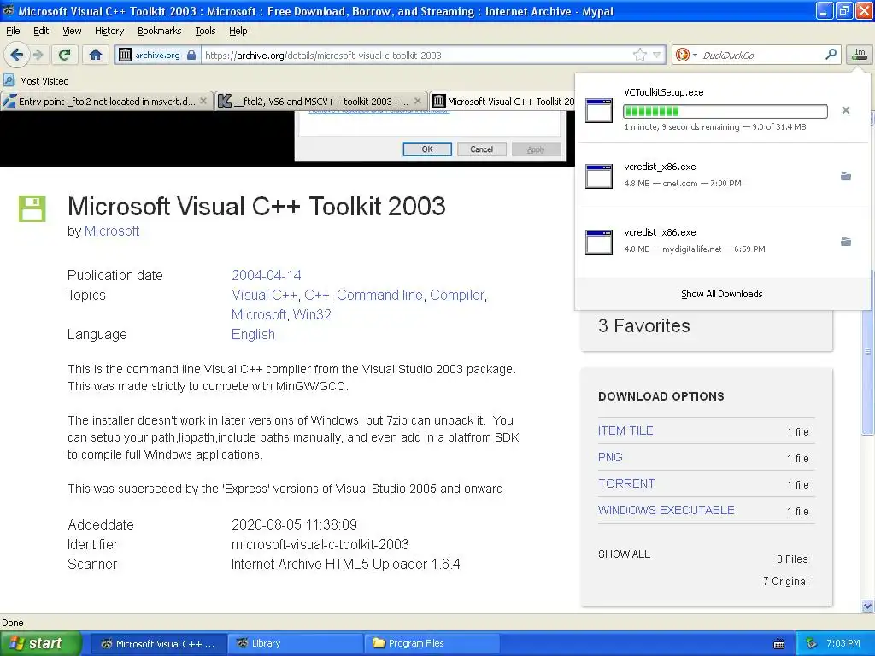Click the 7 Original files link
Screen dimensions: 875x656
pyautogui.click(x=785, y=581)
